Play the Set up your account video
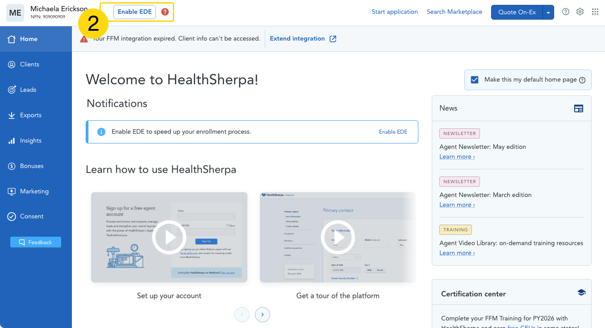 click(x=169, y=238)
